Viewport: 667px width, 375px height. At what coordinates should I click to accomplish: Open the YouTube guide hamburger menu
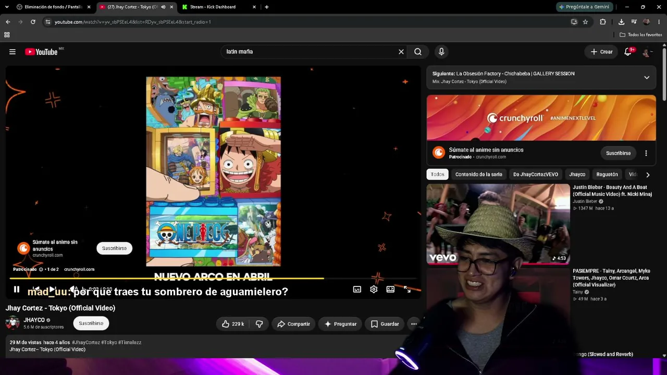13,52
